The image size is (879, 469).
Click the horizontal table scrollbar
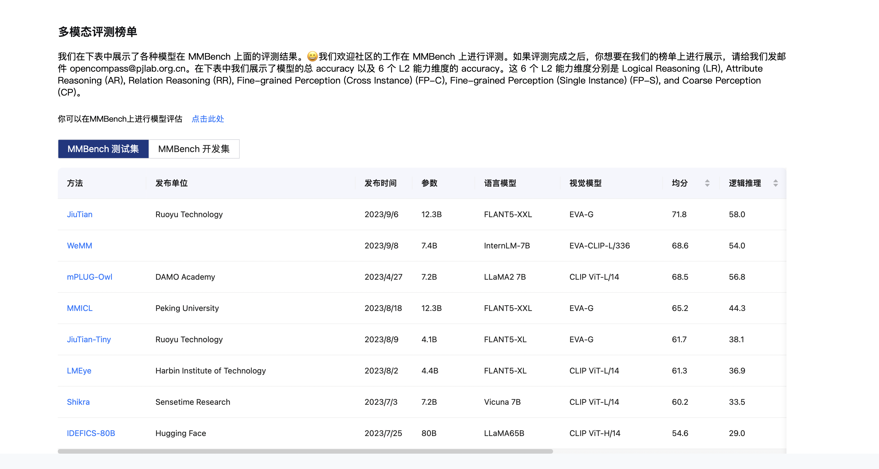click(305, 451)
